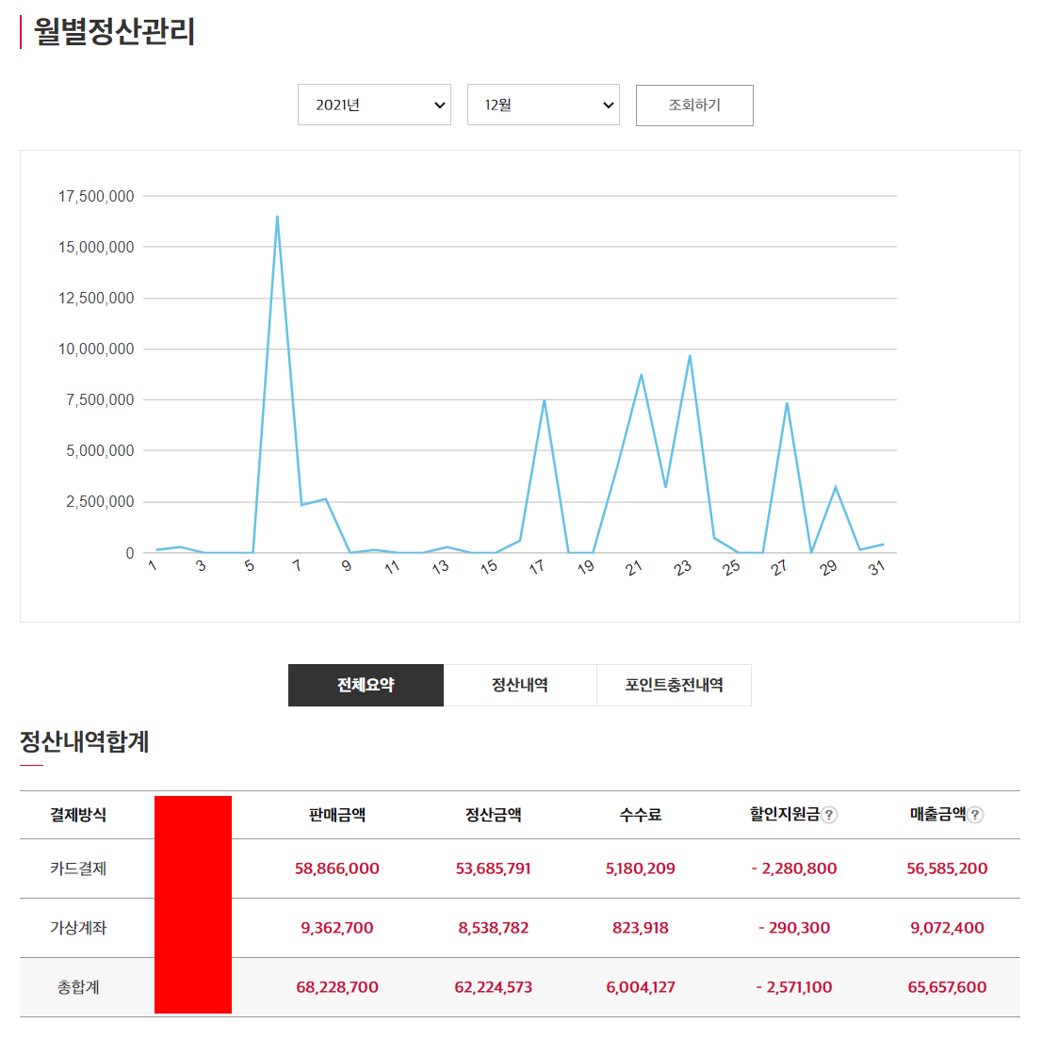Click the help icon next to 매출금액

975,815
